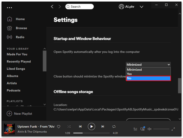The width and height of the screenshot is (183, 138).
Task: Click the magnifier icon in the search box
Action: click(x=68, y=7)
